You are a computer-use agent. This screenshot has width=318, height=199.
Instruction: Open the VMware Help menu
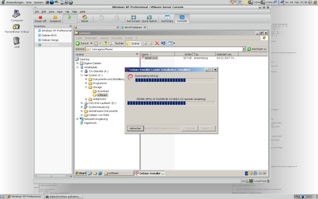[82, 11]
